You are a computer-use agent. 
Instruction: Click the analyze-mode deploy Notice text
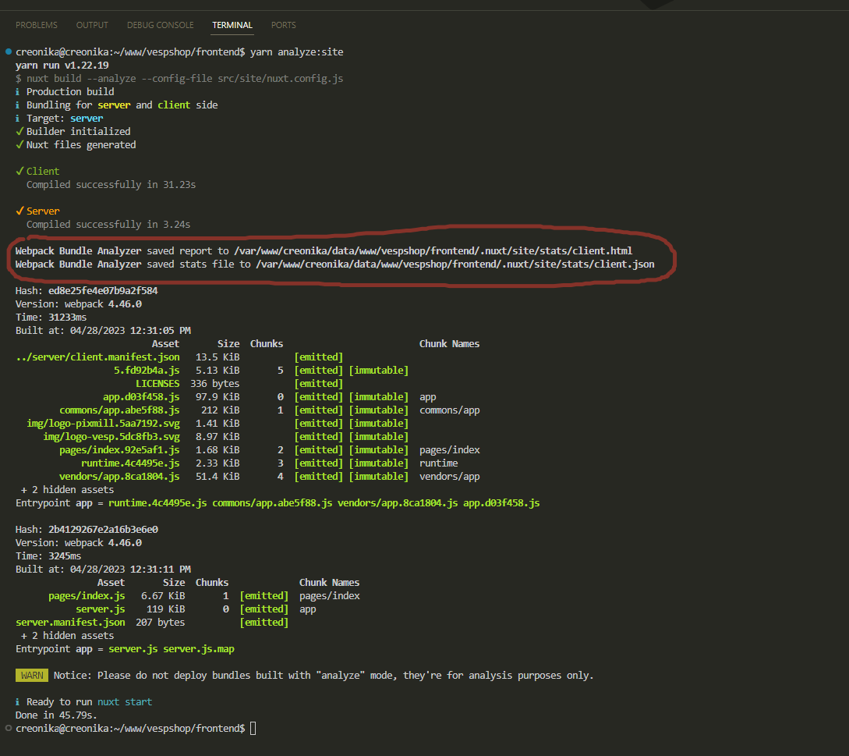click(x=324, y=676)
